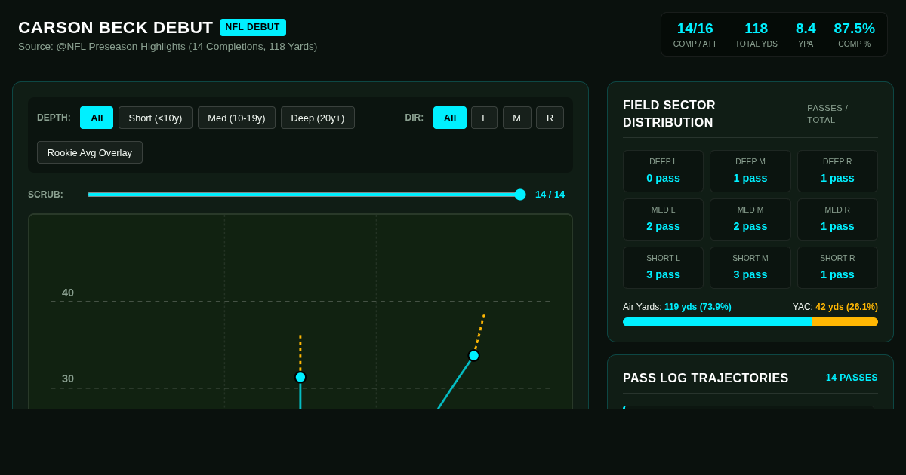Click the 40 yard line label
The height and width of the screenshot is (475, 906).
pos(68,293)
